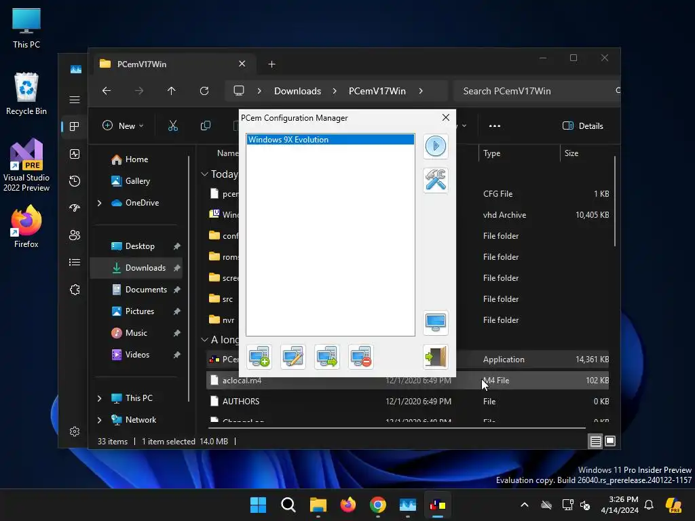The image size is (695, 521).
Task: Expand chevron after PCemV17Win breadcrumb
Action: (421, 91)
